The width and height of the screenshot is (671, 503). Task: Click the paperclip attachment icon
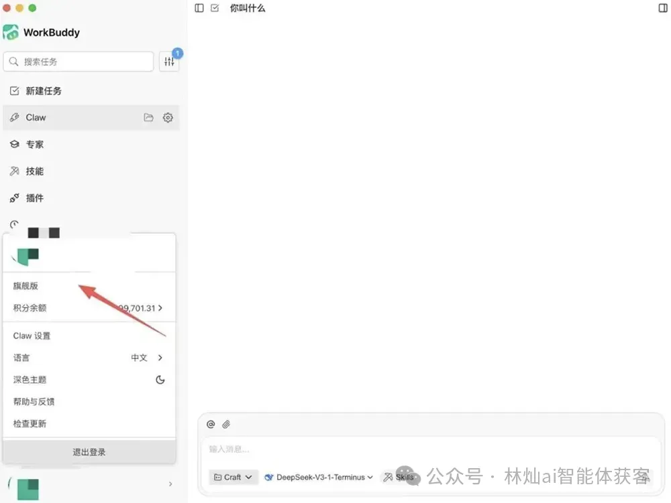pyautogui.click(x=226, y=424)
